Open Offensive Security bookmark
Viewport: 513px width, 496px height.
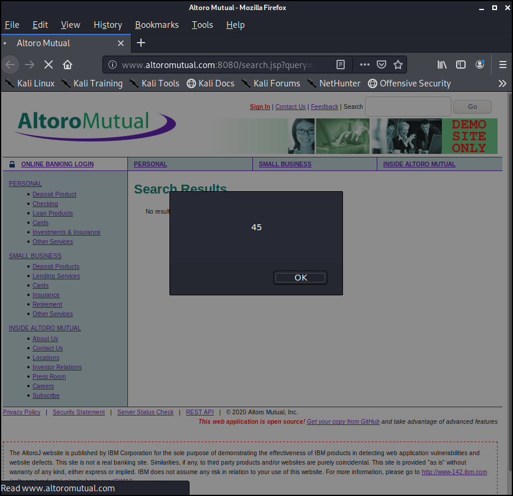[409, 83]
